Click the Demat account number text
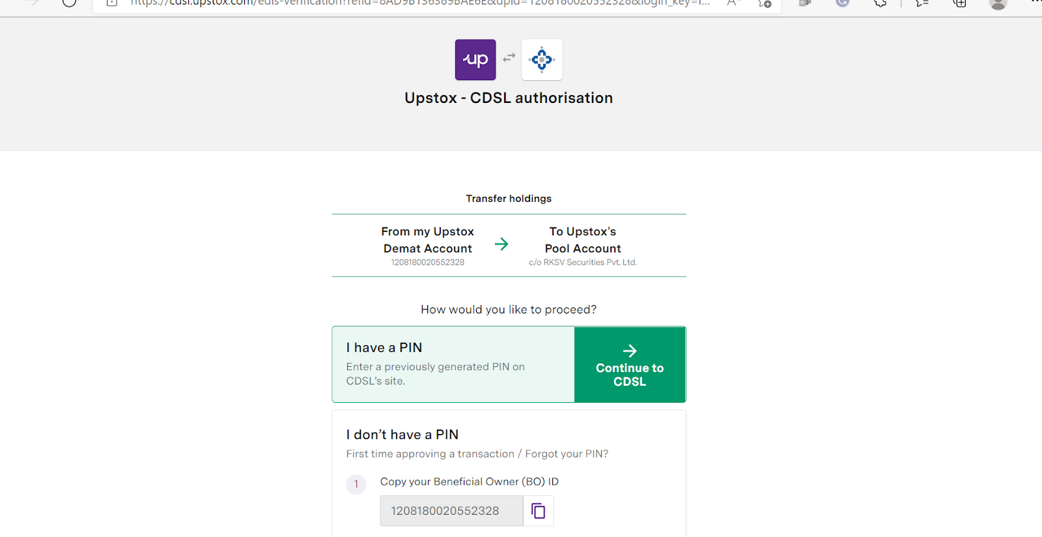Image resolution: width=1042 pixels, height=537 pixels. [428, 263]
